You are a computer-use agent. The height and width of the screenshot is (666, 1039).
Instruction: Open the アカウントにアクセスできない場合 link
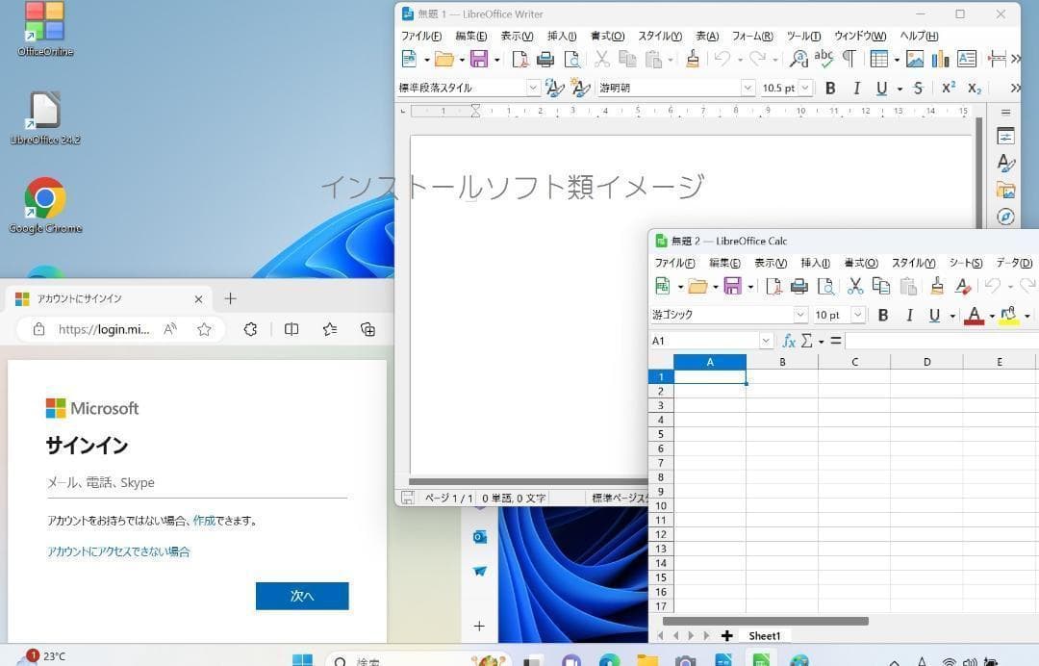point(117,551)
